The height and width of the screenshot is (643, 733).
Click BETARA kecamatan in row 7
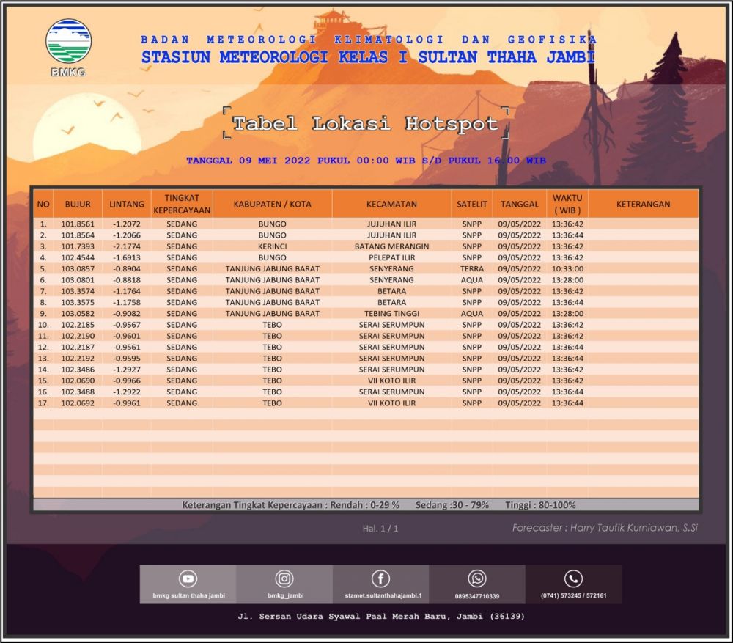[x=391, y=291]
